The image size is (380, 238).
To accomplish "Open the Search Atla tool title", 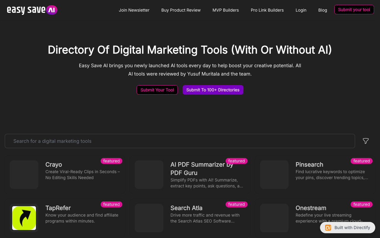I will pyautogui.click(x=186, y=208).
